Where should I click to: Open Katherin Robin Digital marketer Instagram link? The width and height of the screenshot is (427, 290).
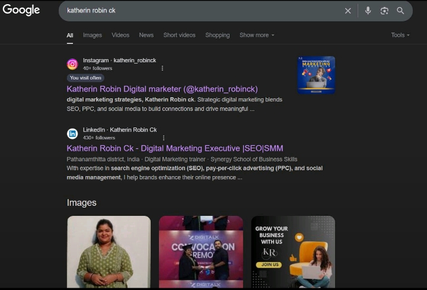[162, 89]
